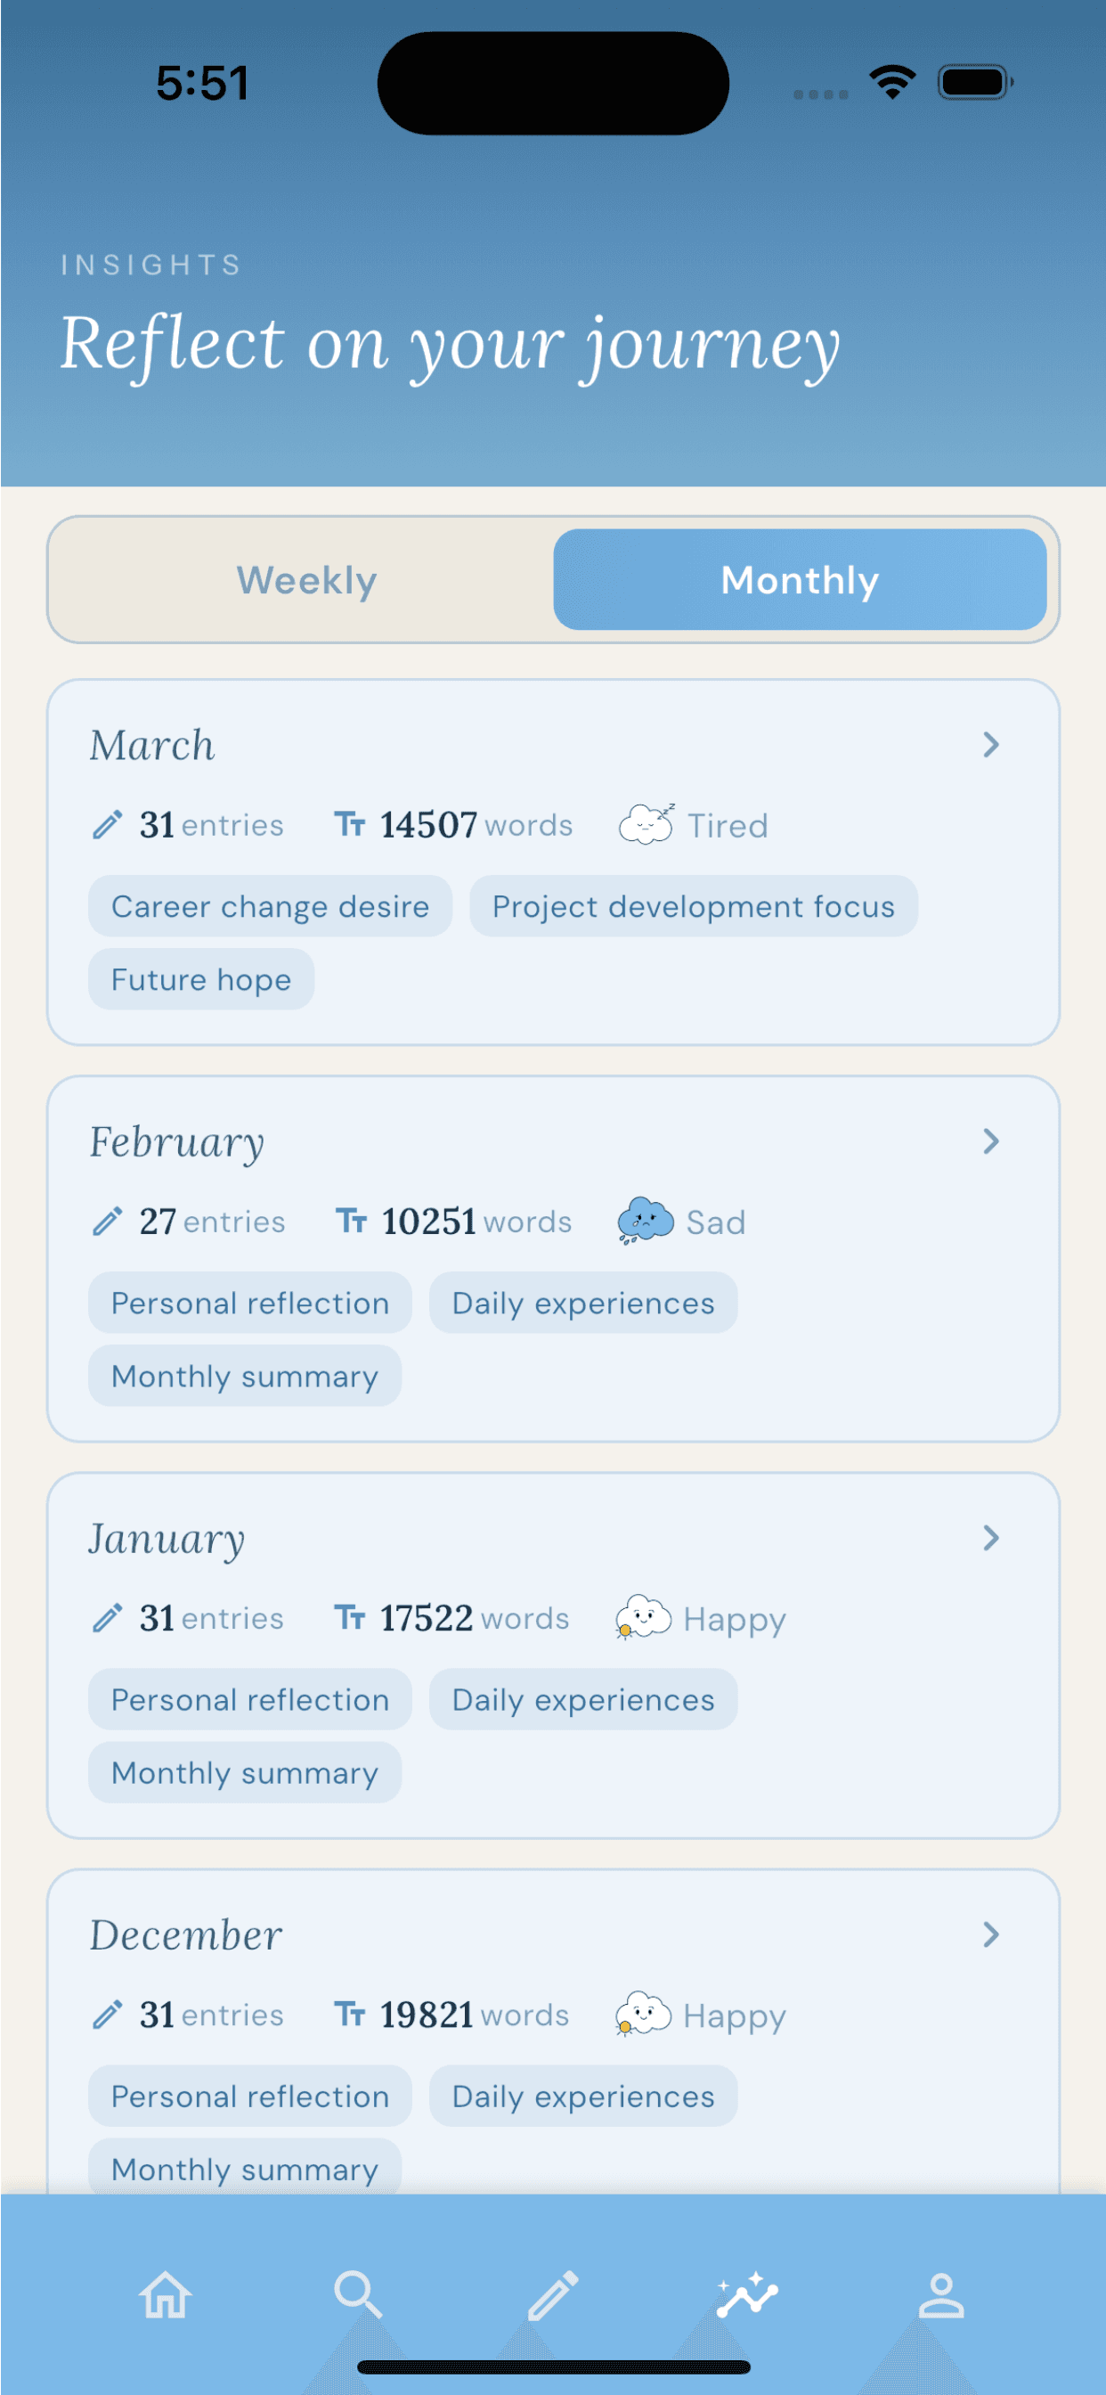Select the Insights chart icon
Viewport: 1106px width, 2395px height.
point(747,2294)
